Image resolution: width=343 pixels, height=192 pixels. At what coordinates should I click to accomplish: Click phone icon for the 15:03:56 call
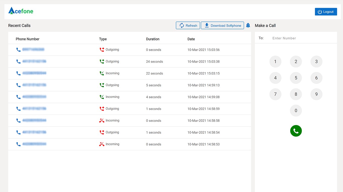[18, 50]
